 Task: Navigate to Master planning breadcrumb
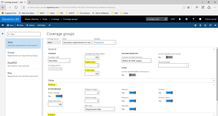pos(32,19)
